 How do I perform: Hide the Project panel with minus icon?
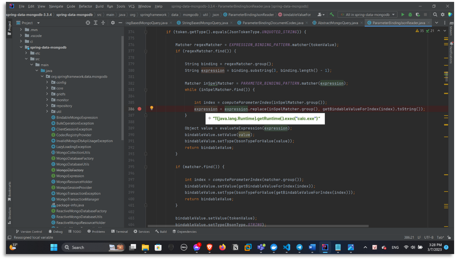(120, 23)
